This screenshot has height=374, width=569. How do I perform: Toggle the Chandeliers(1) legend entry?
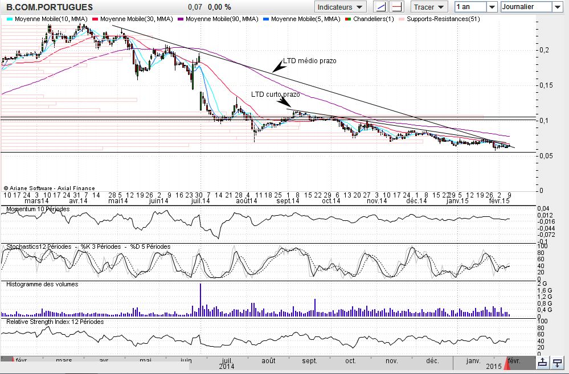pyautogui.click(x=372, y=19)
